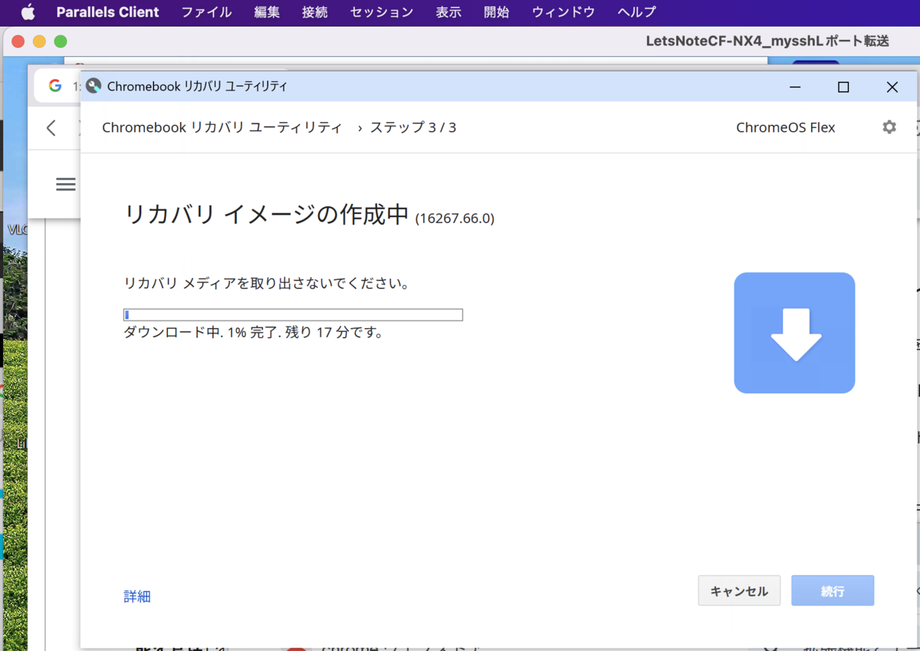Image resolution: width=920 pixels, height=651 pixels.
Task: Open recovery utility settings gear
Action: coord(889,127)
